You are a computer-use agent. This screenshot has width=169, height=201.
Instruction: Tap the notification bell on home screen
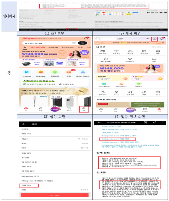pyautogui.click(x=86, y=38)
